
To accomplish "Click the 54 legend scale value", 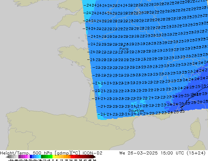I will (94, 160).
